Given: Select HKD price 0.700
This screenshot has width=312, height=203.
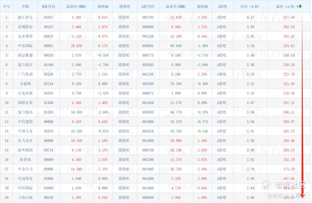Looking at the screenshot, I should point(76,93).
